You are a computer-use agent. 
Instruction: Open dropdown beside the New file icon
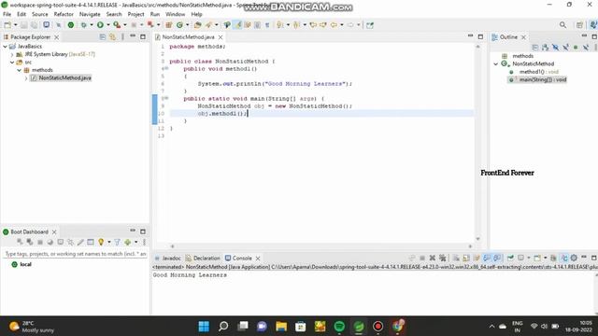(15, 25)
